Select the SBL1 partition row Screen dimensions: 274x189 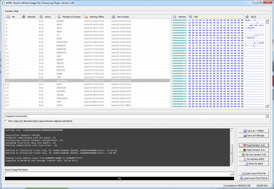(87, 24)
